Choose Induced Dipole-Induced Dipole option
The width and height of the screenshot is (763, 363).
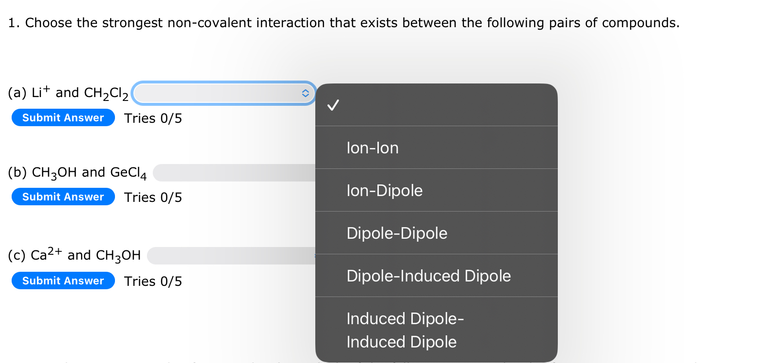pos(405,330)
